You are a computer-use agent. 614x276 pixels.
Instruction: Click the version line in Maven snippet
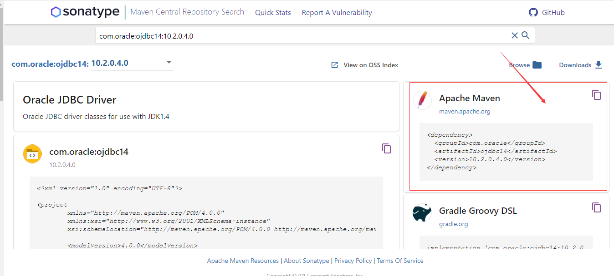[x=490, y=159]
